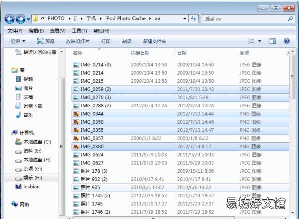
Task: Click the Forward navigation arrow
Action: [21, 19]
